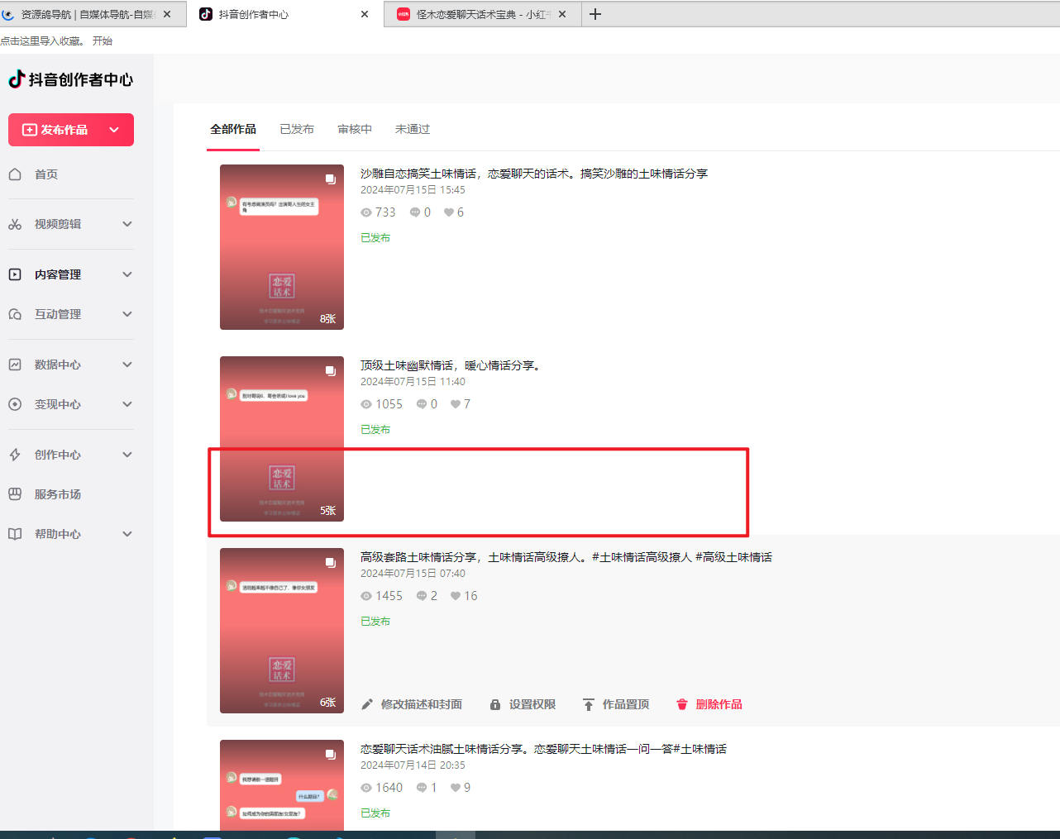The width and height of the screenshot is (1060, 839).
Task: Click the 开始 link in bookmarks bar
Action: [x=103, y=41]
